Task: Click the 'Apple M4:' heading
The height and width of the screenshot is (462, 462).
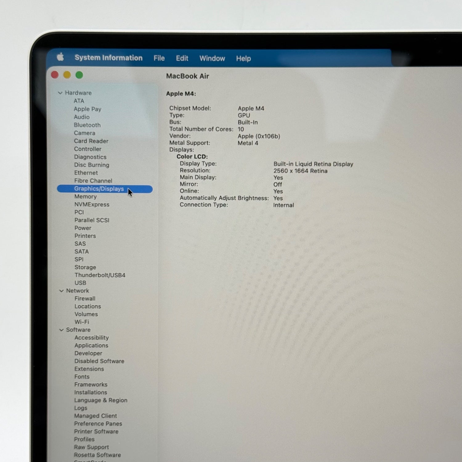Action: click(181, 94)
